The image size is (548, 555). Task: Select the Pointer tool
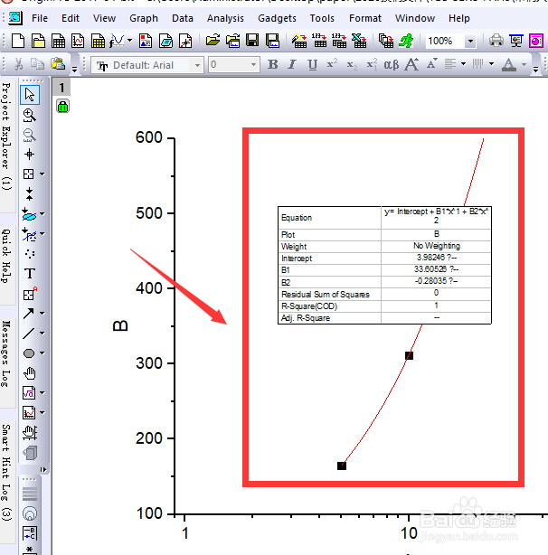coord(29,95)
